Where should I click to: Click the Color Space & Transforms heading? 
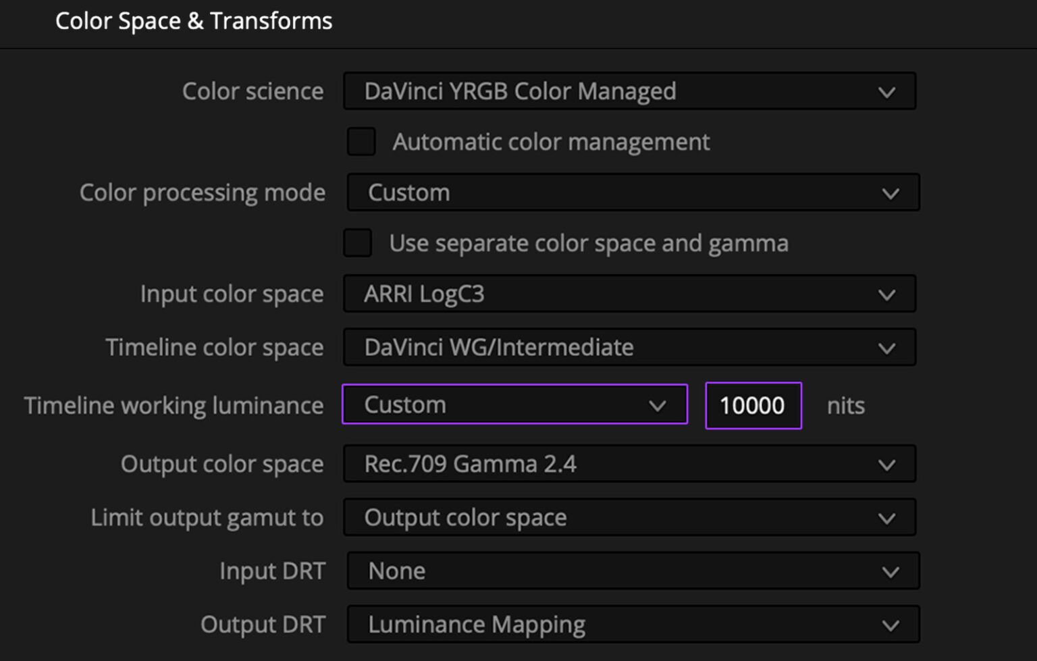pyautogui.click(x=194, y=21)
